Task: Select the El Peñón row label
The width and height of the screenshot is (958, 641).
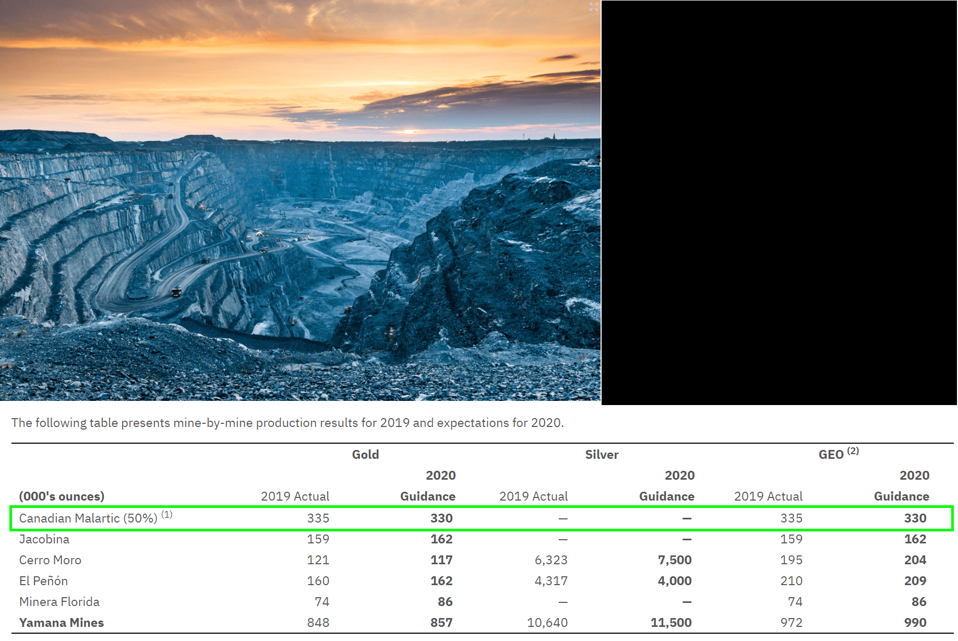Action: (x=43, y=581)
